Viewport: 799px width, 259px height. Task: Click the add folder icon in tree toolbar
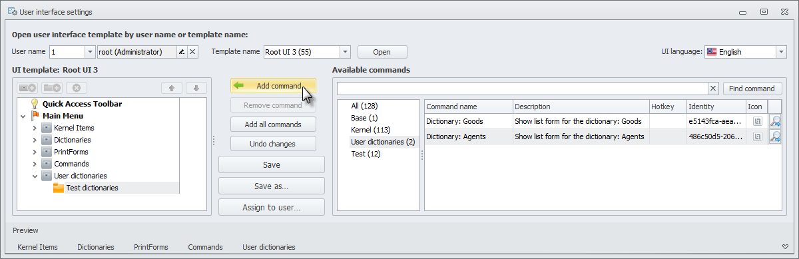pyautogui.click(x=52, y=87)
